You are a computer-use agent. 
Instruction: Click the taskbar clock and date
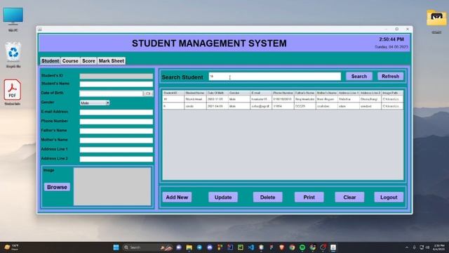coord(438,247)
